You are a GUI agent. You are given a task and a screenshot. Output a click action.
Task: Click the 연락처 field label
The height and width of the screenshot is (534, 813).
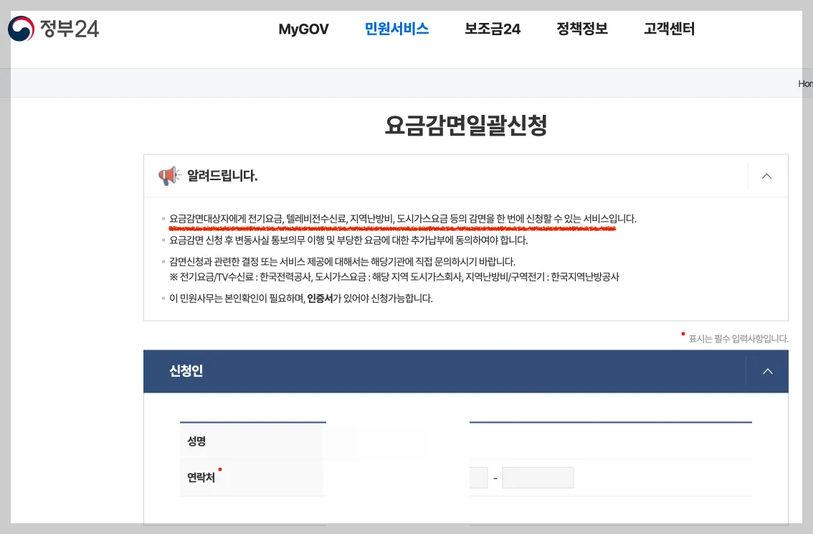click(201, 477)
